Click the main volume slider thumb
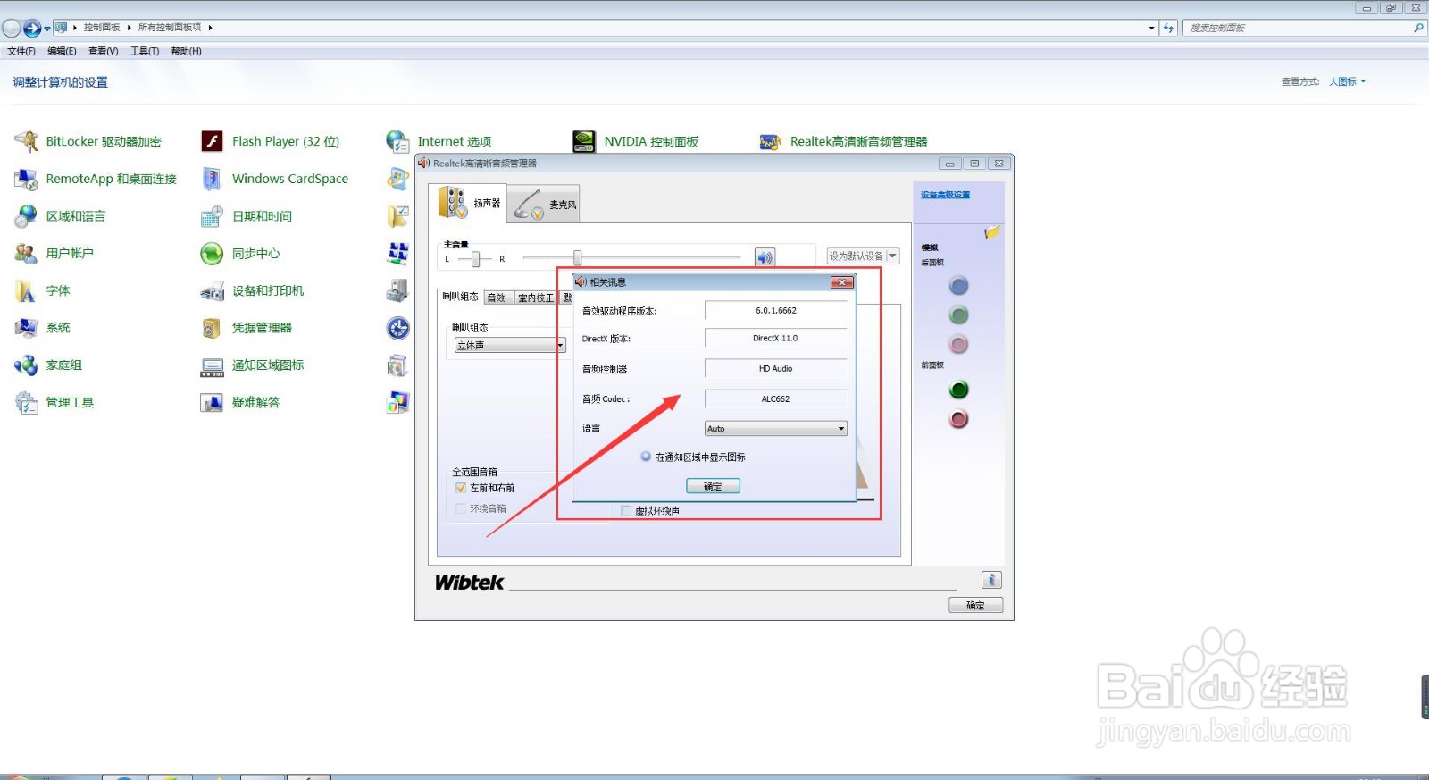This screenshot has height=780, width=1429. [x=577, y=257]
